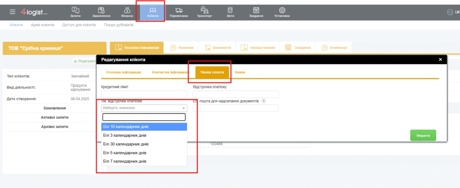Pick Б/п 7 календарних днів option
Viewport: 460px width, 188px height.
tap(144, 161)
